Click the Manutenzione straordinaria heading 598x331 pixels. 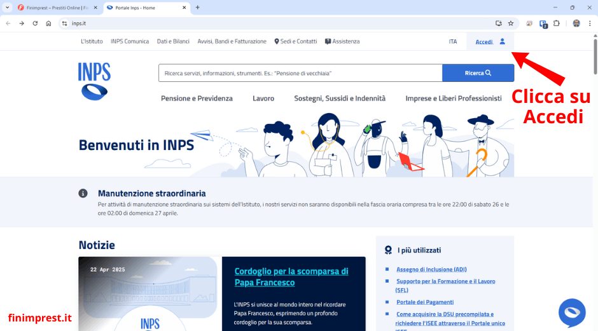(x=152, y=194)
